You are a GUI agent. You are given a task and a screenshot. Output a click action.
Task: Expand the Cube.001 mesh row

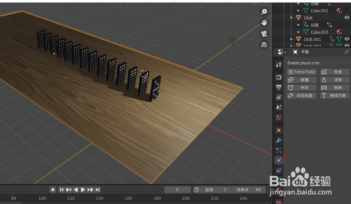(x=299, y=10)
